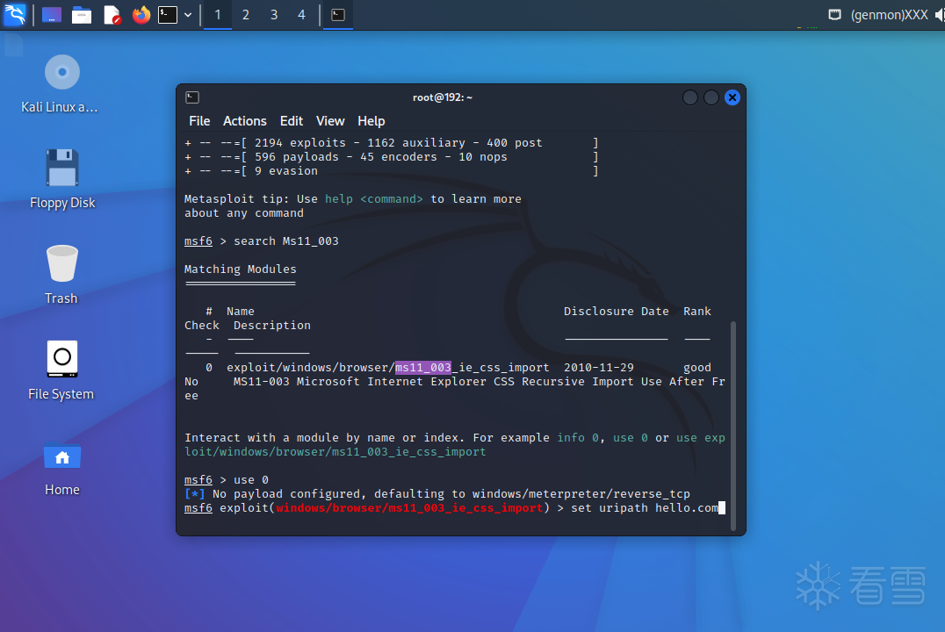945x632 pixels.
Task: Click the highlighted "ms11_003" search match
Action: (423, 368)
